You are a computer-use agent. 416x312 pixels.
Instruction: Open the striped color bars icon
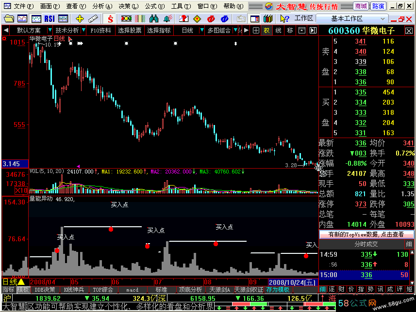[x=140, y=19]
